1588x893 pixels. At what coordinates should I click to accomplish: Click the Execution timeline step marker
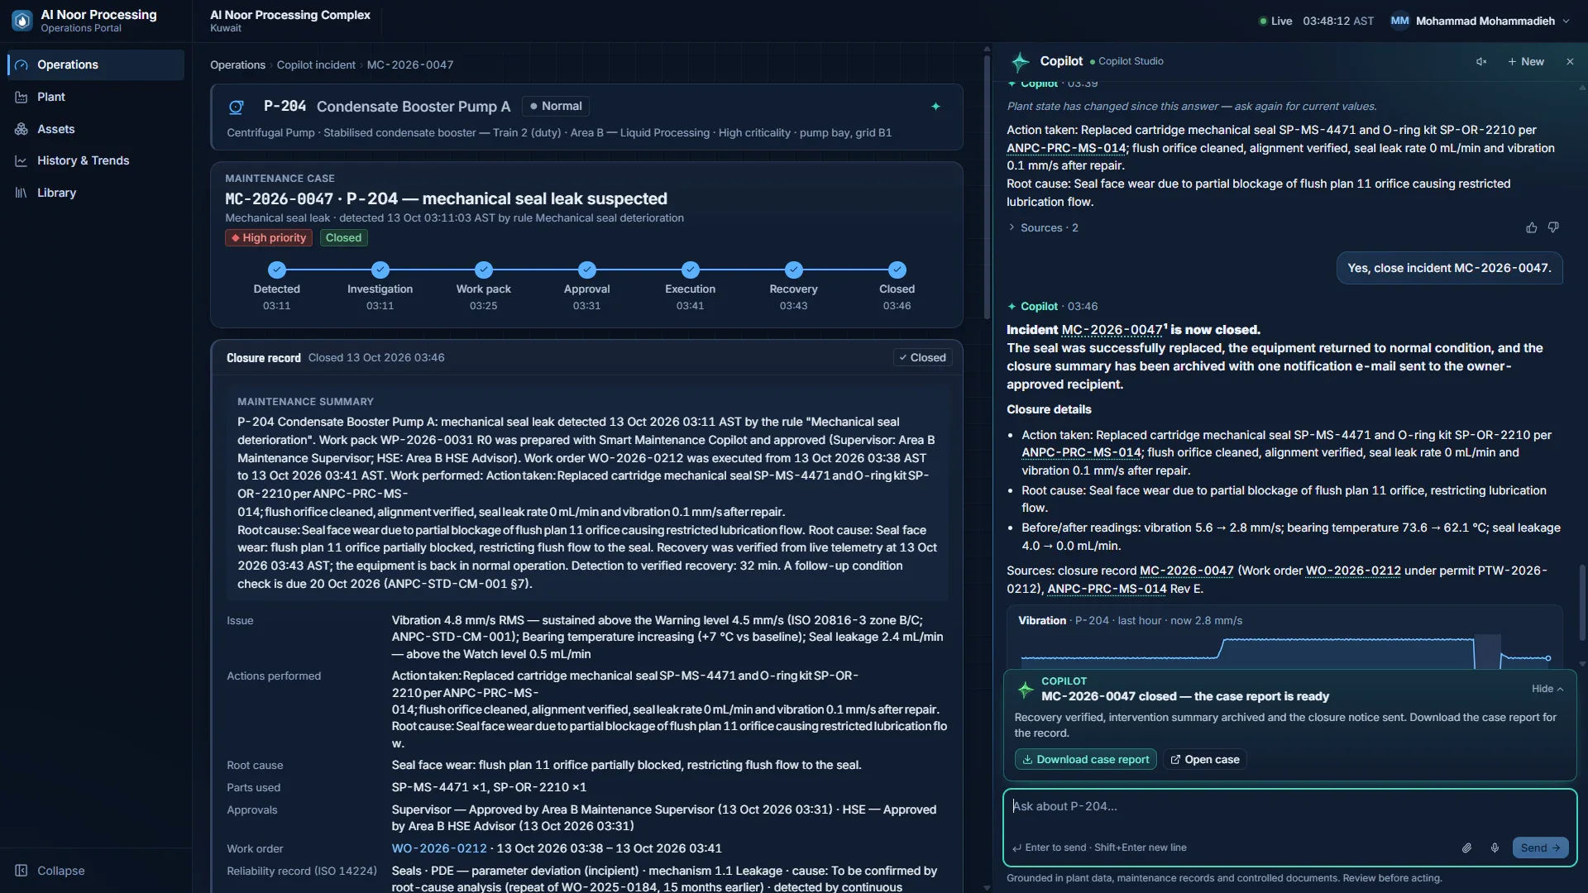(x=691, y=270)
